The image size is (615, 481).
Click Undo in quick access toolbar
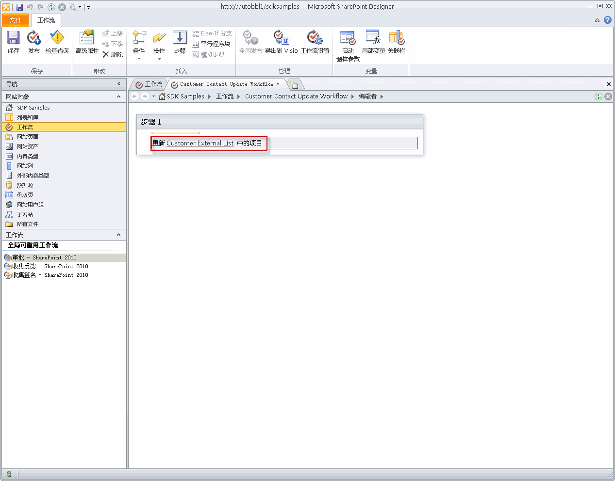(30, 7)
